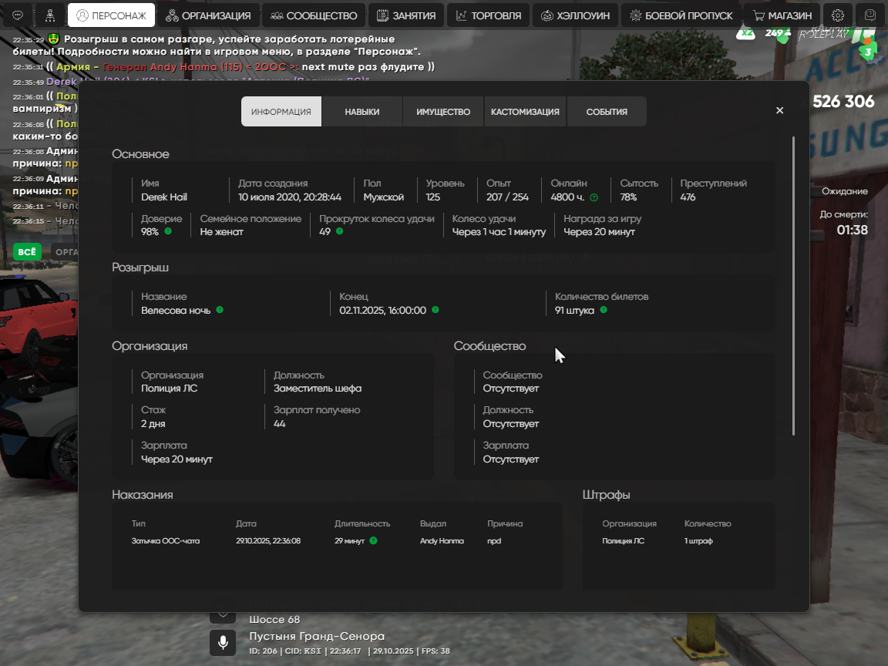The image size is (888, 666).
Task: Open the chat bubble icon in top bar
Action: (18, 15)
